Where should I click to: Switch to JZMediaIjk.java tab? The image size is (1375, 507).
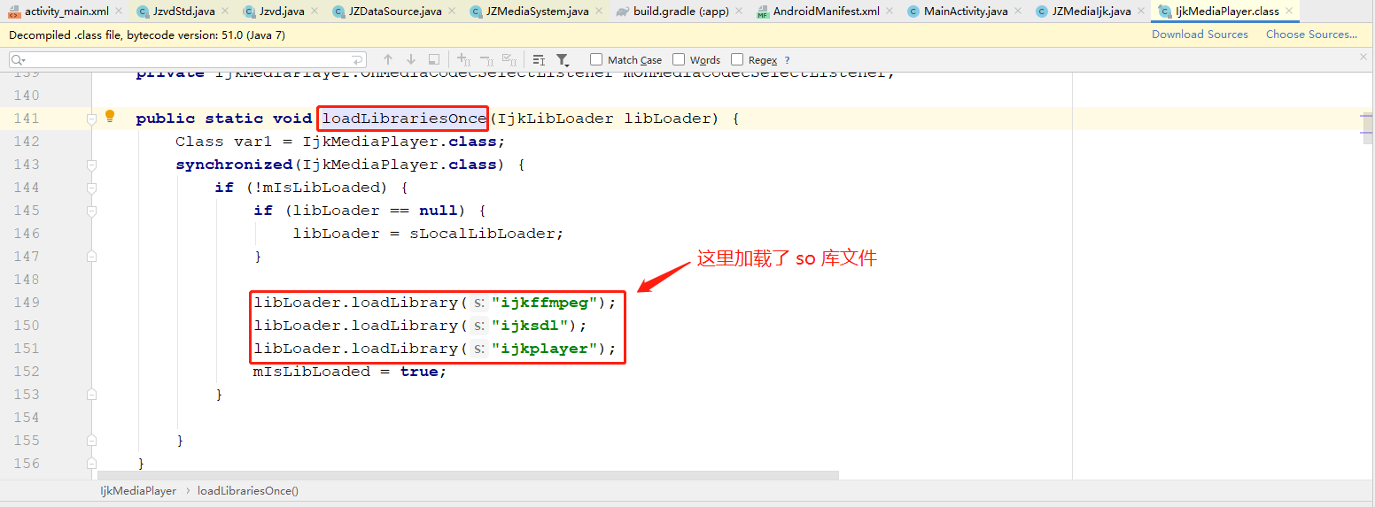click(x=1091, y=12)
